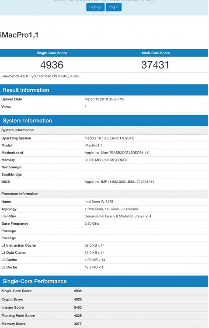Select the upload date March 19 2018
209x328 pixels.
coord(104,99)
